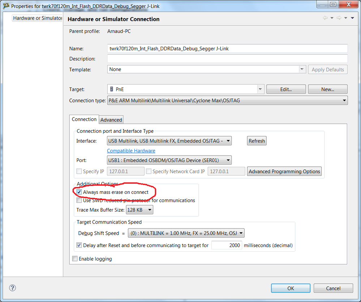Toggle Delay after Reset checkbox

pos(79,245)
